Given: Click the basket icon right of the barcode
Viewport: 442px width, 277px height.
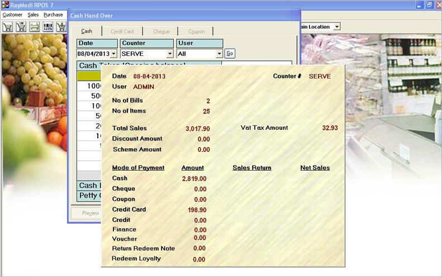Looking at the screenshot, I should [61, 26].
